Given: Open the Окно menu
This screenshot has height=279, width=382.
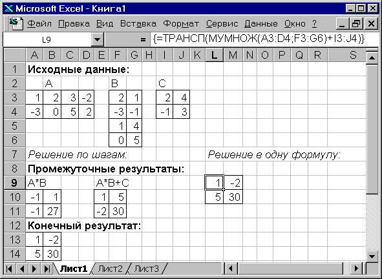Looking at the screenshot, I should pos(295,24).
